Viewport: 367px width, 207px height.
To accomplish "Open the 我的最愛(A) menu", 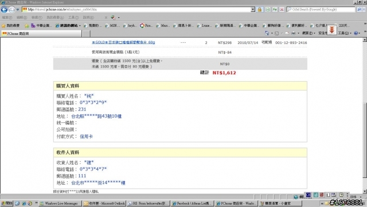I will 55,18.
